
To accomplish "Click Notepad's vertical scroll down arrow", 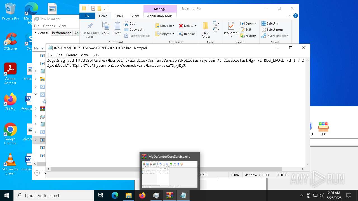I will point(308,164).
